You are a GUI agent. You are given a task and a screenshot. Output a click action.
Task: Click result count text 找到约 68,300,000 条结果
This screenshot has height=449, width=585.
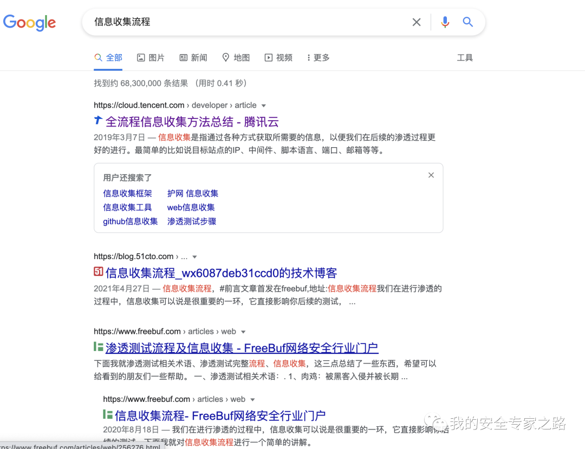[141, 83]
